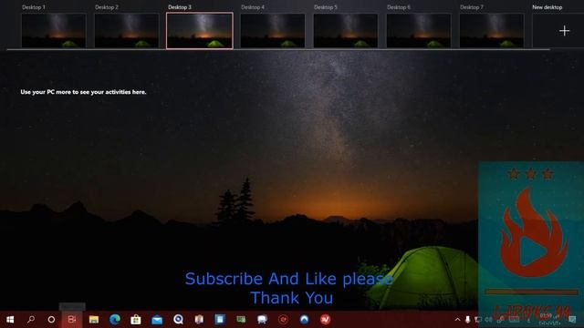This screenshot has height=328, width=584.
Task: Open the green taskbar app icon
Action: click(241, 320)
